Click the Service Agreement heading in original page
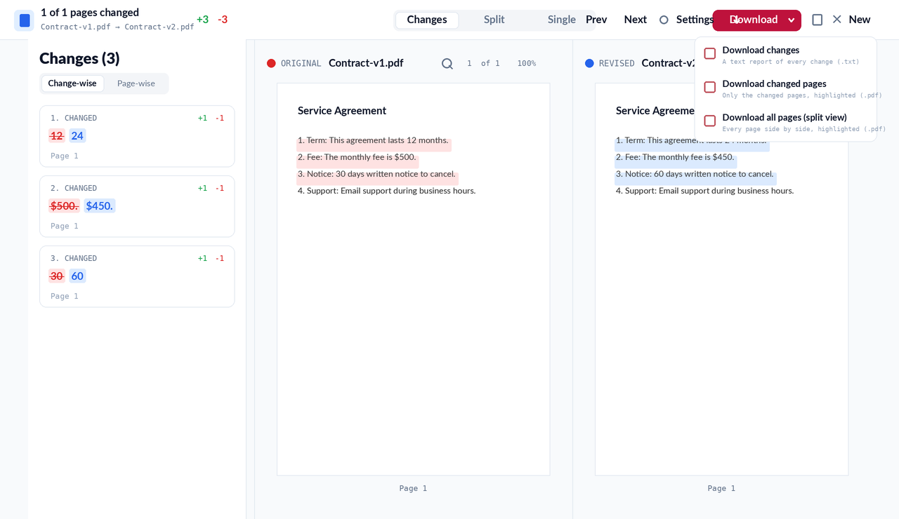This screenshot has height=519, width=899. [x=342, y=111]
